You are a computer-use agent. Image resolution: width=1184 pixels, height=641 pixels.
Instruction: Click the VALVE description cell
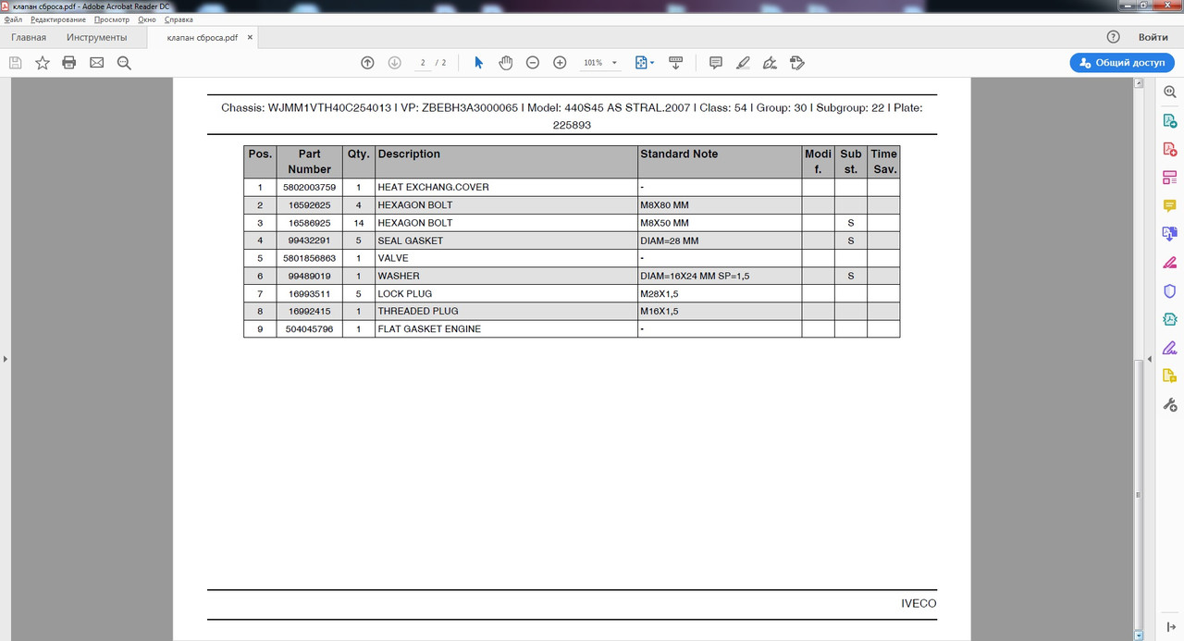point(506,258)
